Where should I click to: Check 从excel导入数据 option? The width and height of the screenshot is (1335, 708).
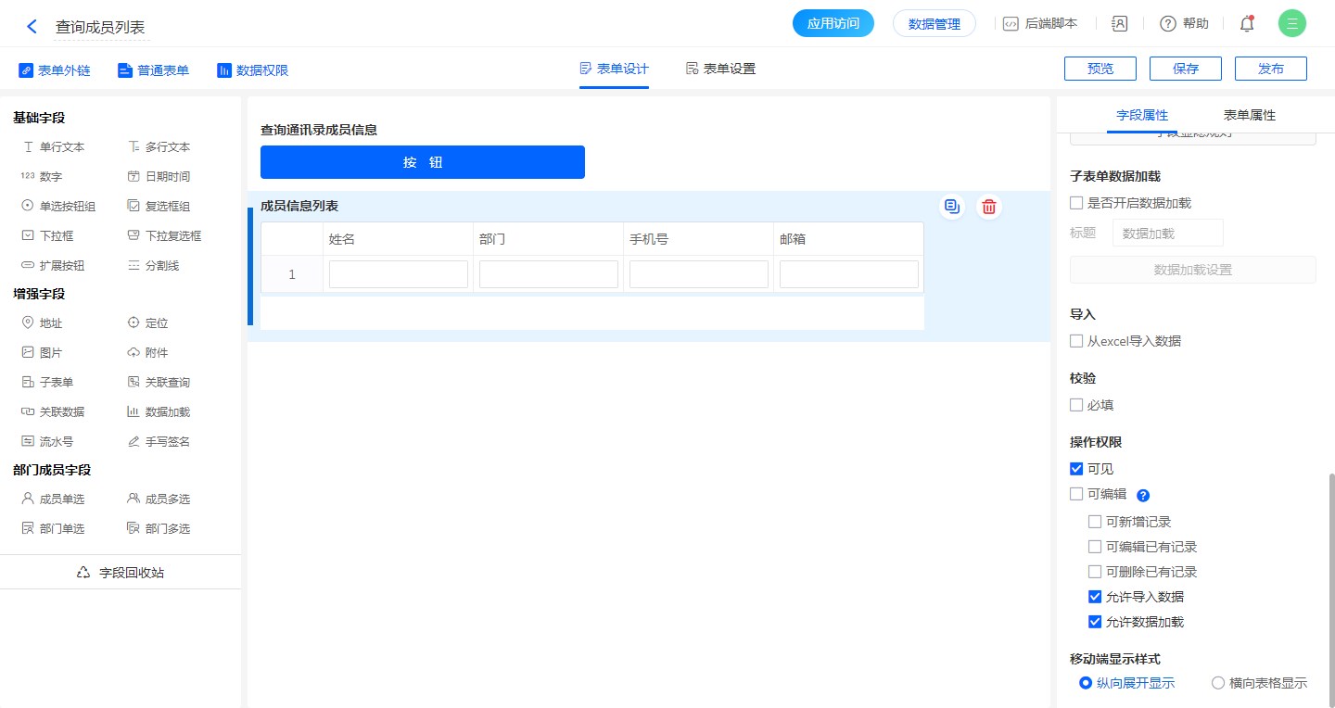(1076, 341)
